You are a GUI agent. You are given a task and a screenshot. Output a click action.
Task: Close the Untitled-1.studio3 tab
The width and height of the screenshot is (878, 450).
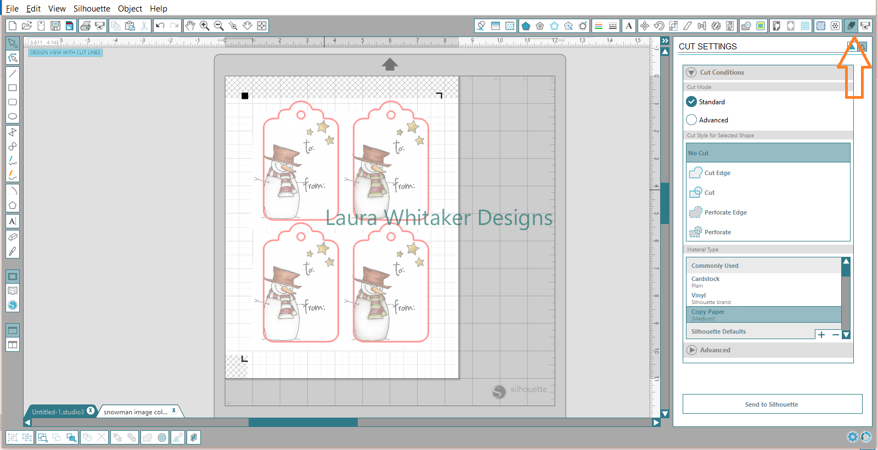(91, 410)
